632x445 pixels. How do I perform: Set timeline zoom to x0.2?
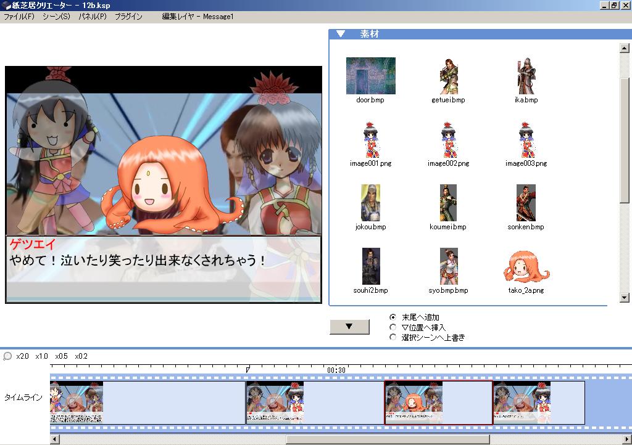pos(81,356)
